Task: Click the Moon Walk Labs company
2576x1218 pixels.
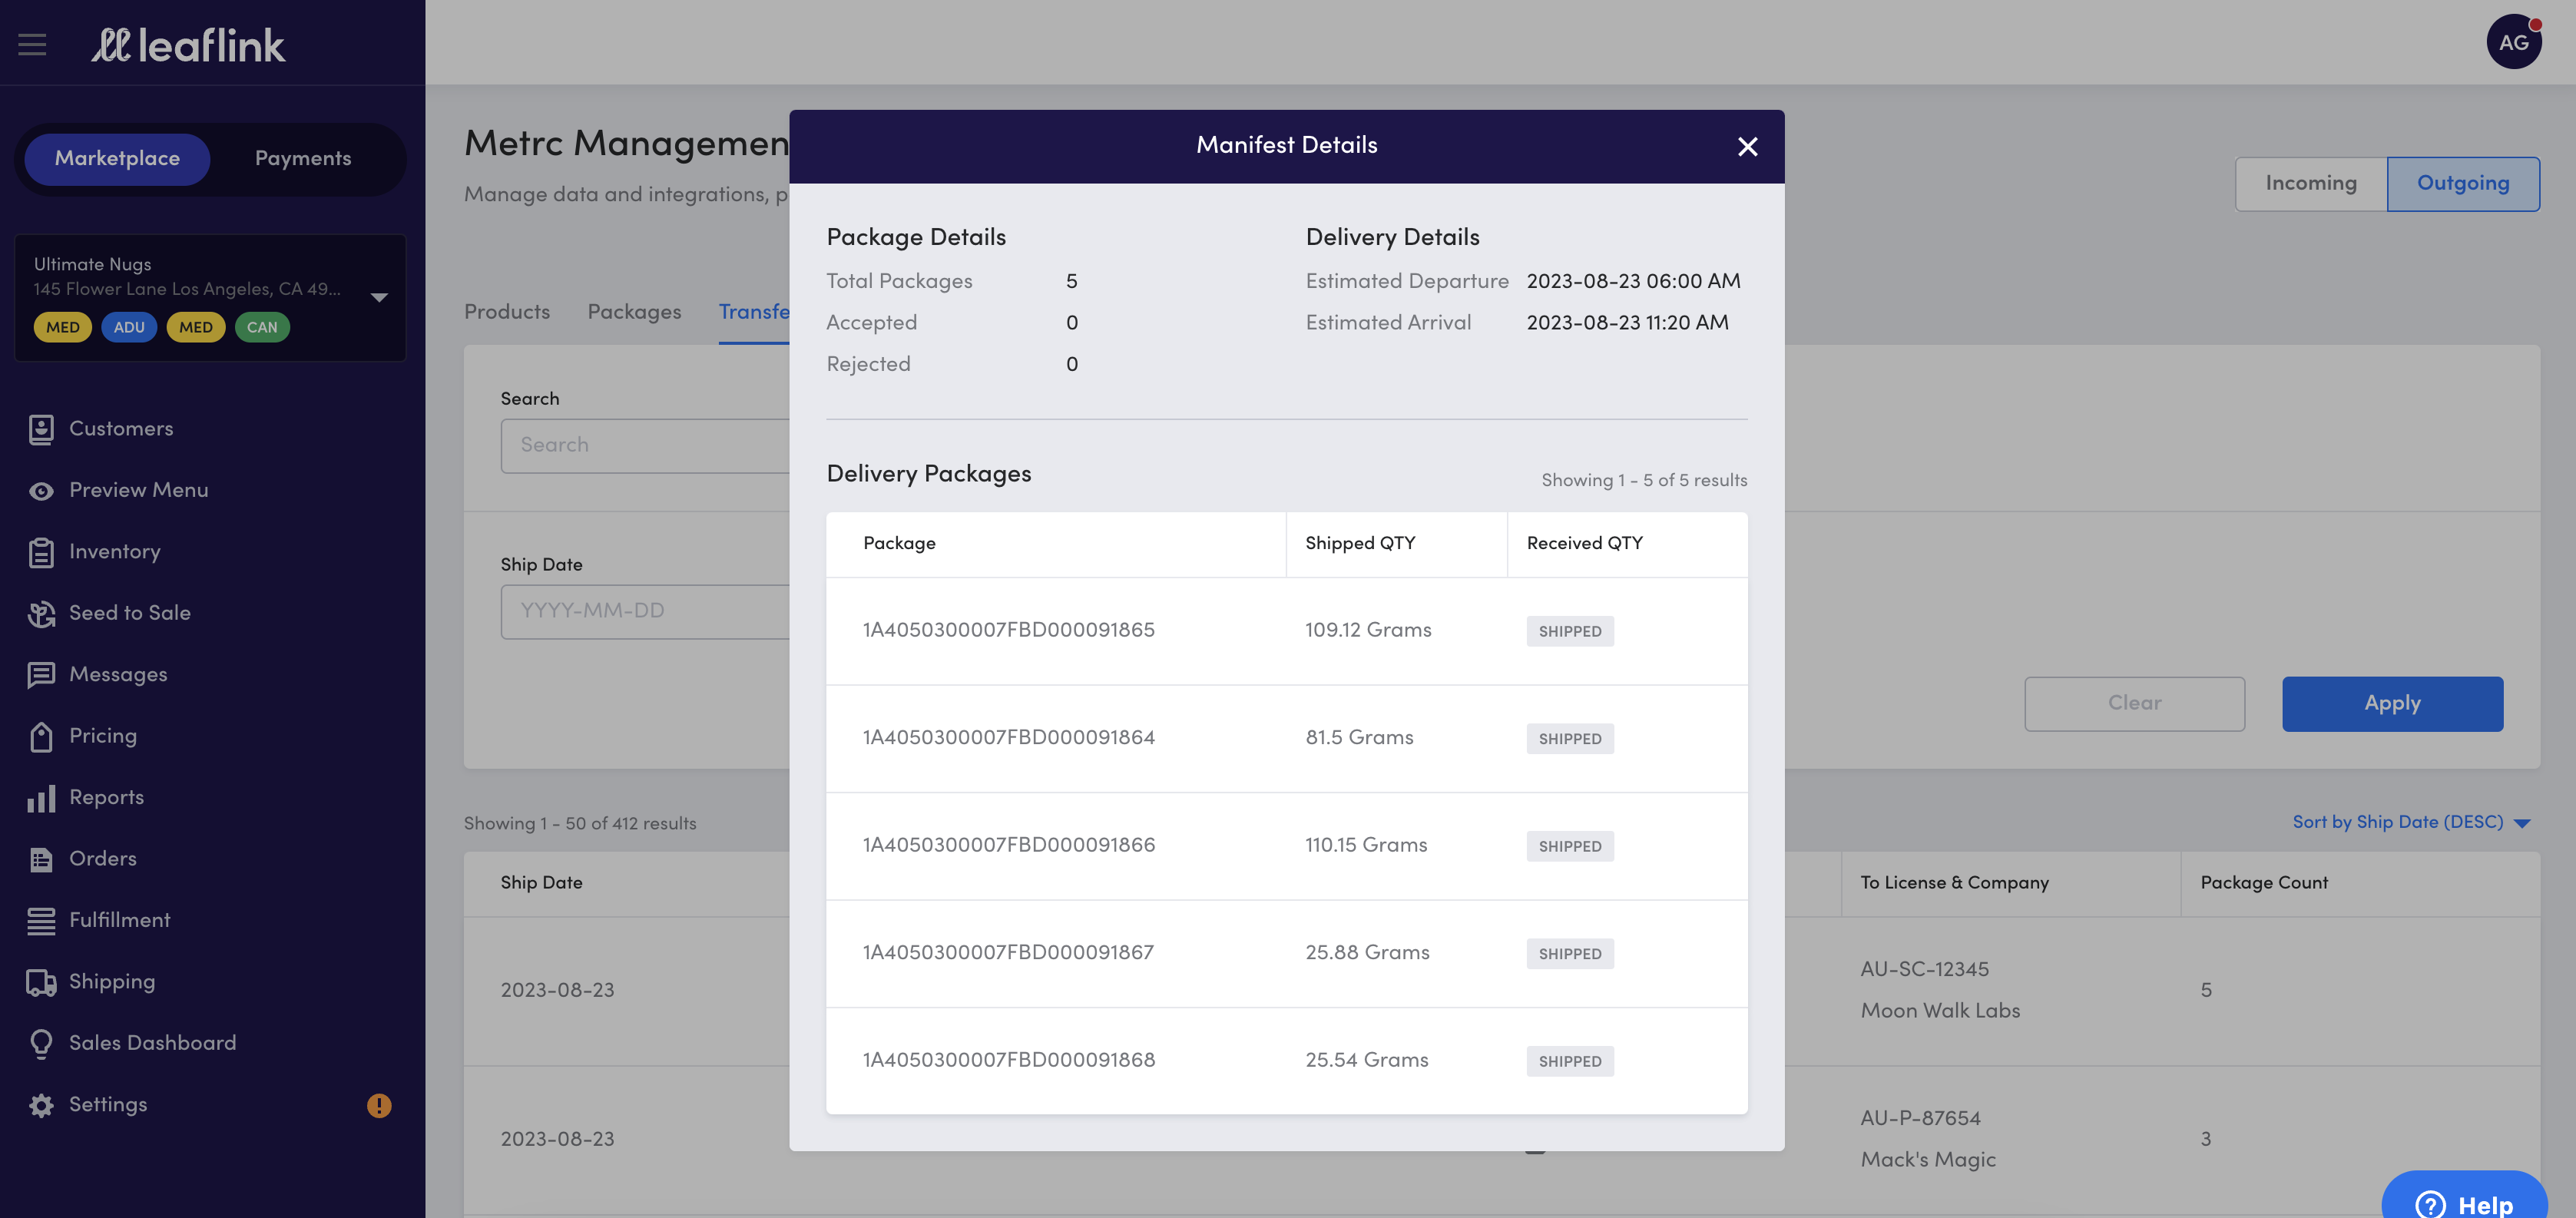Action: (x=1940, y=1011)
